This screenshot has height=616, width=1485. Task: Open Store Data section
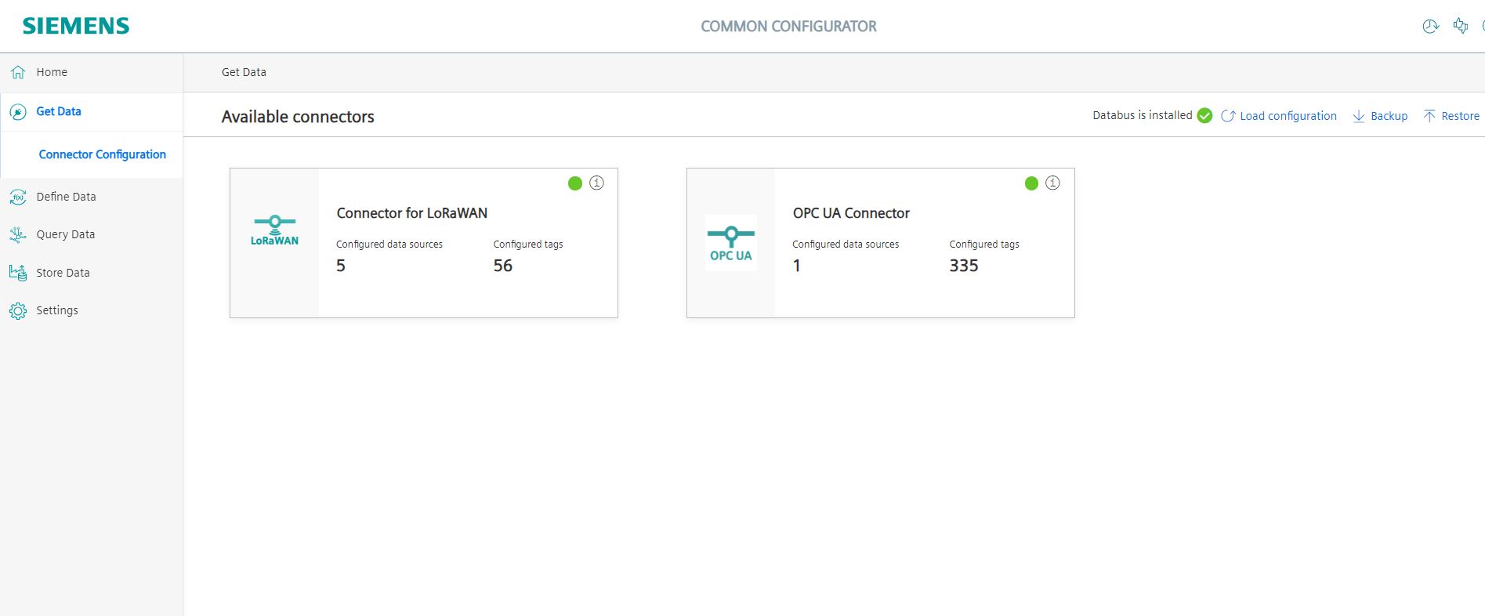(92, 273)
